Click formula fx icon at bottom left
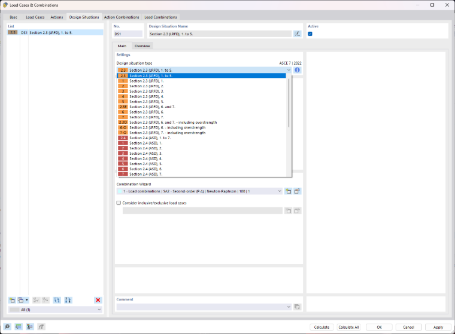 click(41, 327)
